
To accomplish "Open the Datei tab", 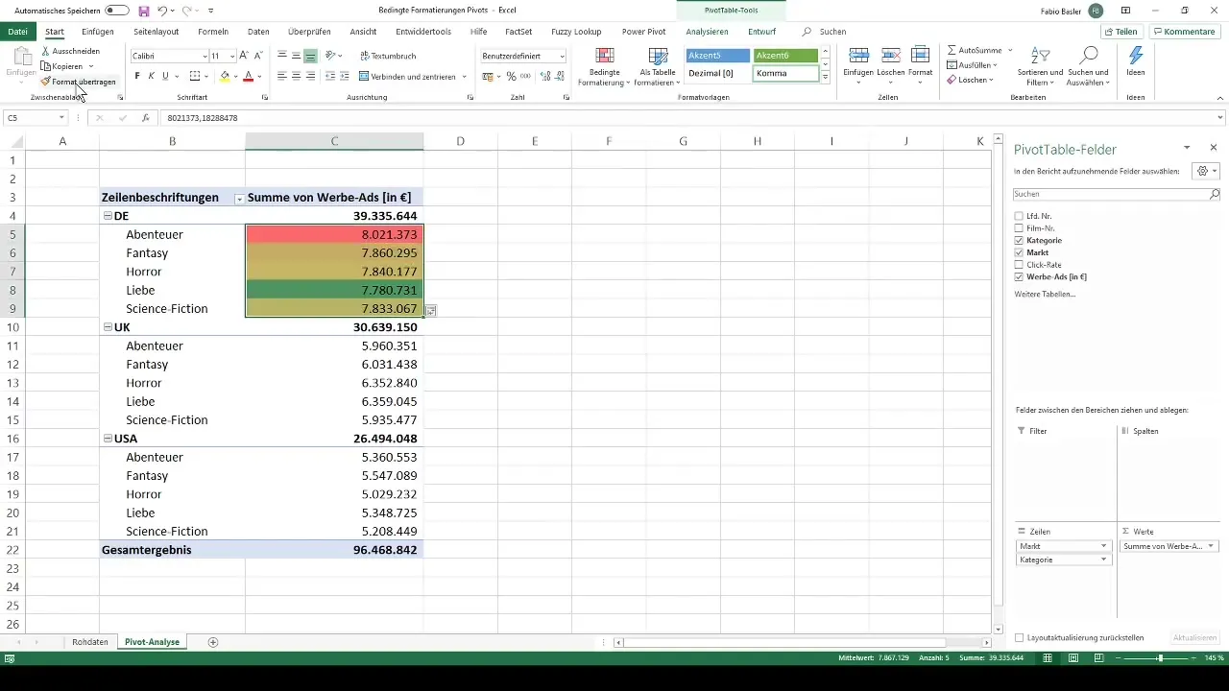I will pyautogui.click(x=17, y=32).
